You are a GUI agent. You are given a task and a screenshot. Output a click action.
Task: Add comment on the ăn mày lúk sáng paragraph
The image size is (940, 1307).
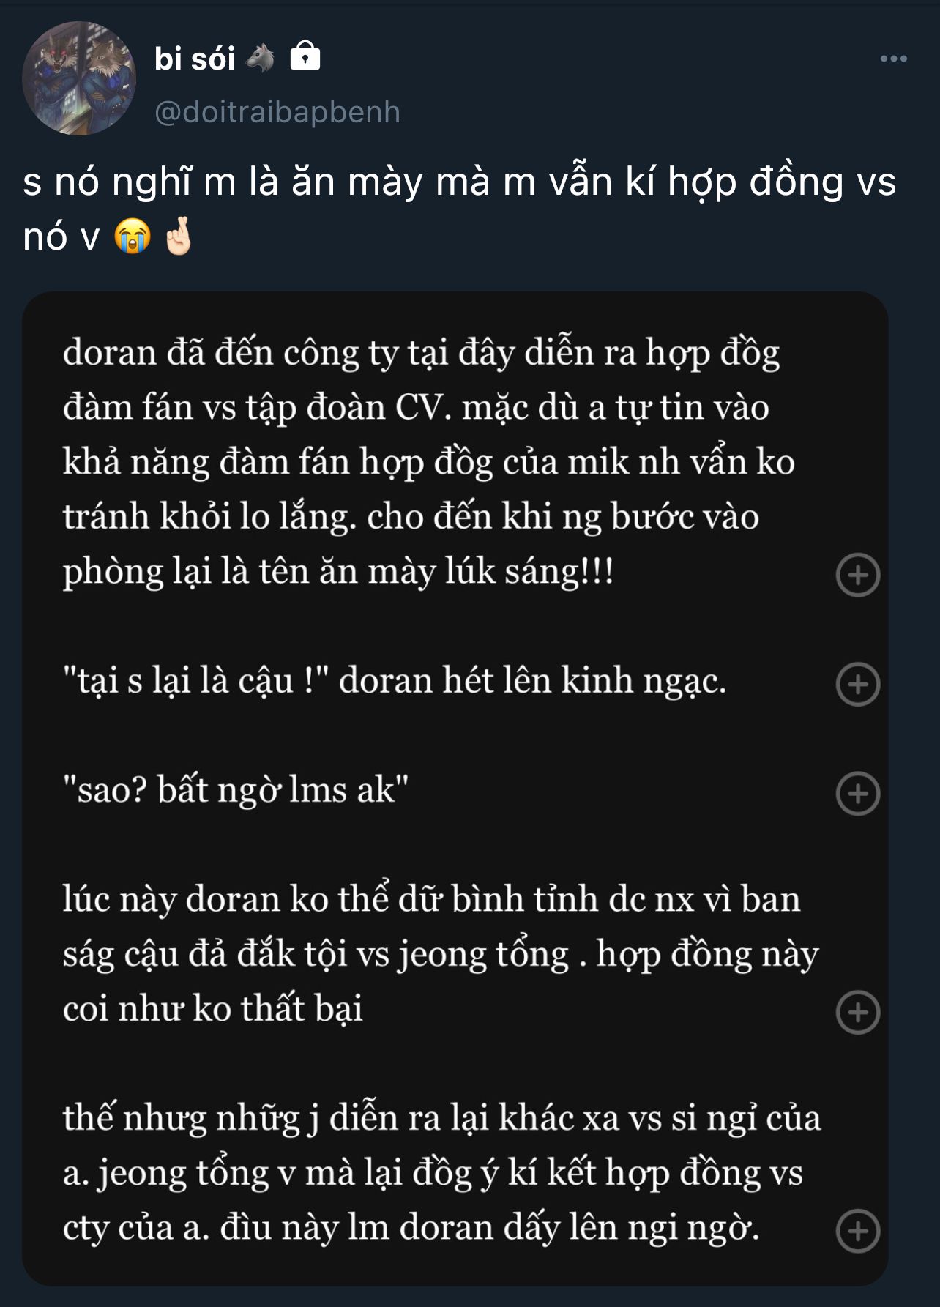click(857, 575)
